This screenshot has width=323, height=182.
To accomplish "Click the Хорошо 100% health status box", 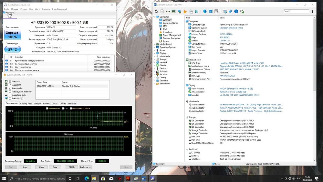I will (x=13, y=35).
